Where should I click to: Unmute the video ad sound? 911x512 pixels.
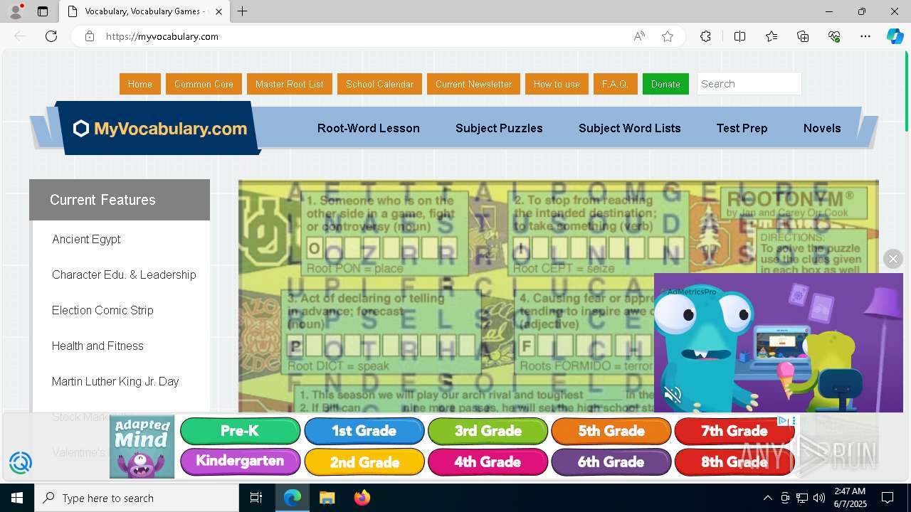[x=673, y=395]
